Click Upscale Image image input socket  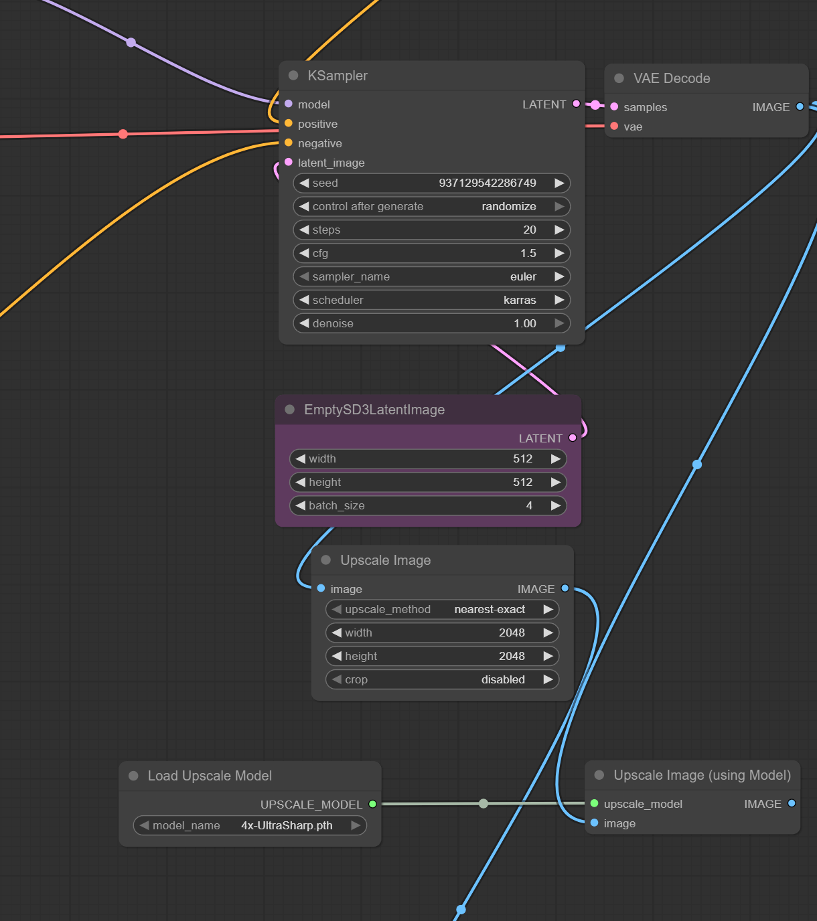click(321, 588)
